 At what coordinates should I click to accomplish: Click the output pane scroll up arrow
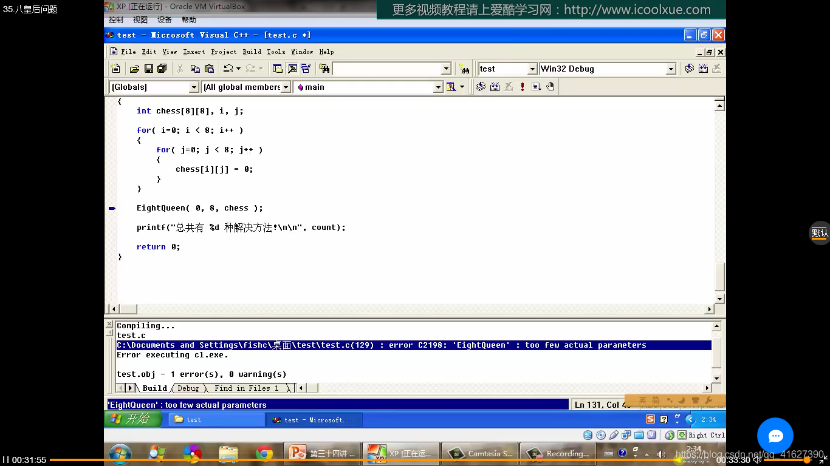[x=717, y=326]
